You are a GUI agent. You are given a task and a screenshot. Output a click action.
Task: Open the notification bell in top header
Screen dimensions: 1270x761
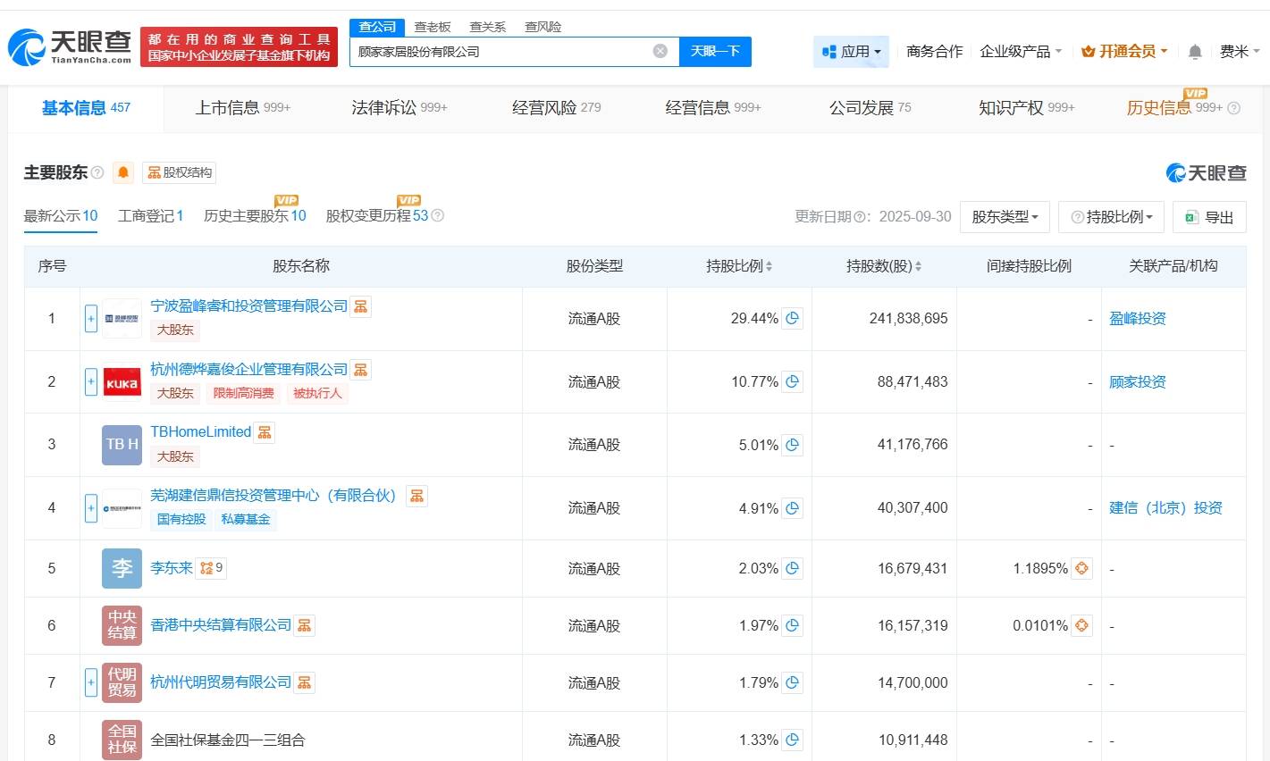tap(1195, 52)
